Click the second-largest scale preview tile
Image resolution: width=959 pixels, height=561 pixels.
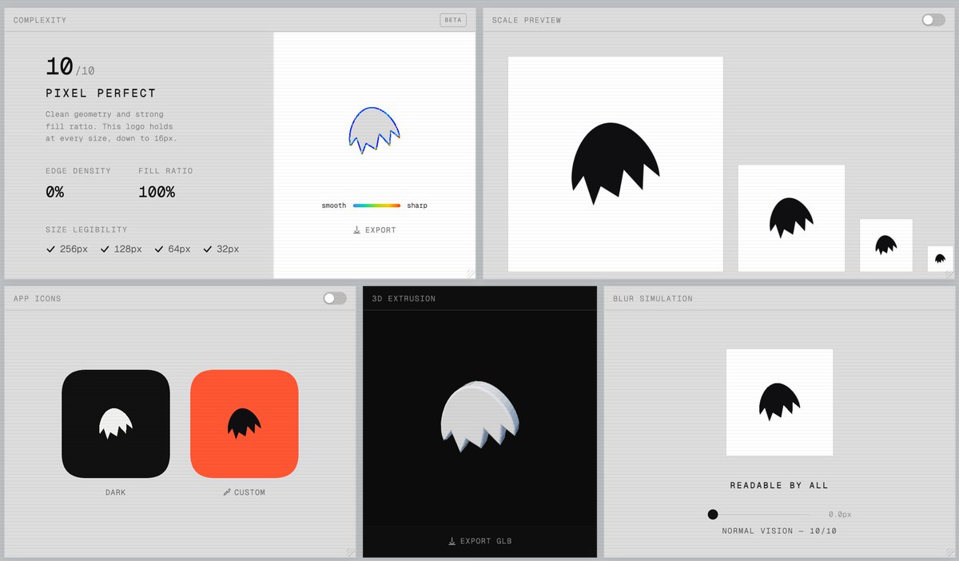pos(791,218)
